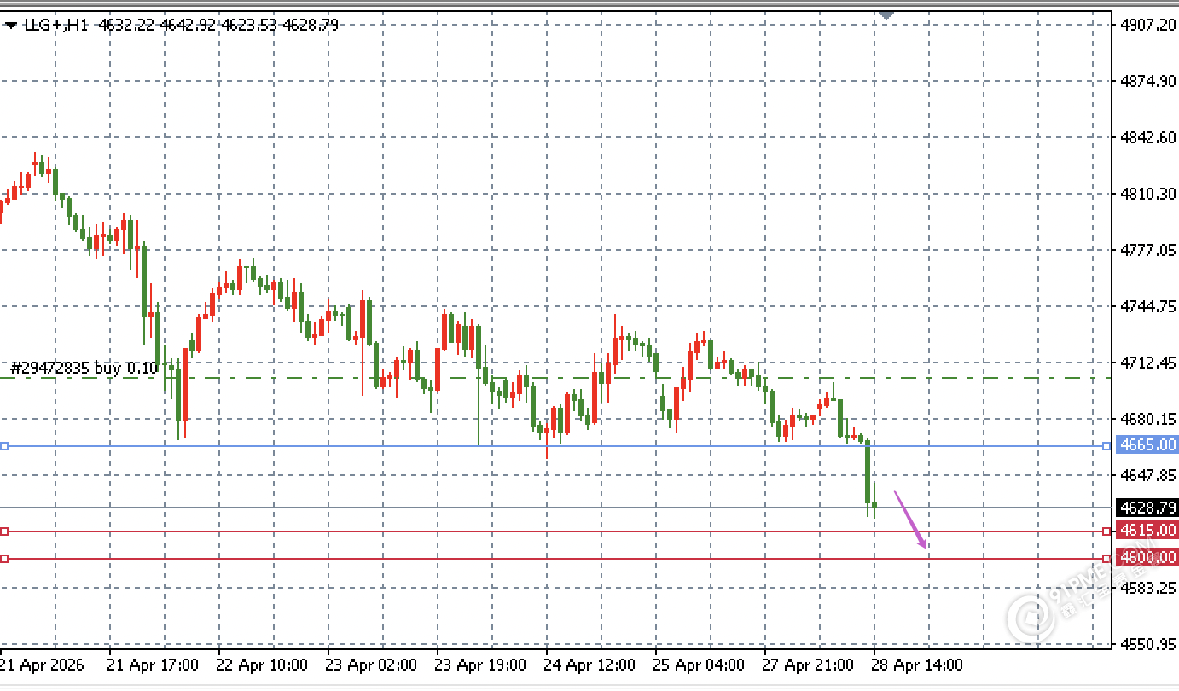Select the #29472835 buy 0.10 order label
This screenshot has width=1179, height=691.
tap(84, 369)
